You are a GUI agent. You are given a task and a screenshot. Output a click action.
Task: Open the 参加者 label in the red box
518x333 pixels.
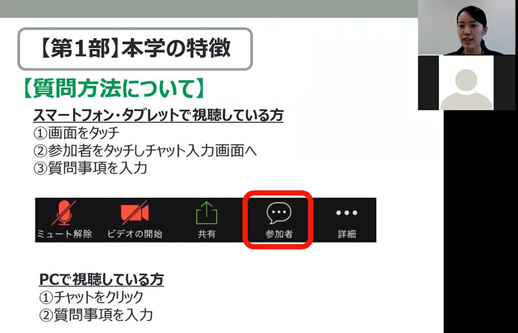[279, 234]
